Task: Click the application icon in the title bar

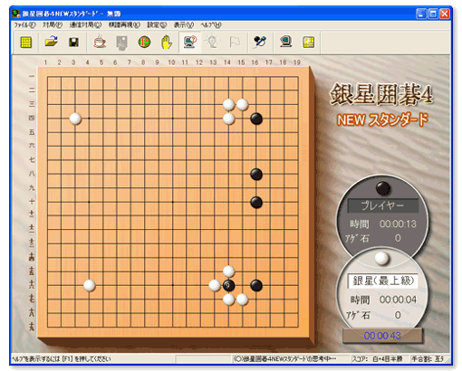Action: click(16, 14)
